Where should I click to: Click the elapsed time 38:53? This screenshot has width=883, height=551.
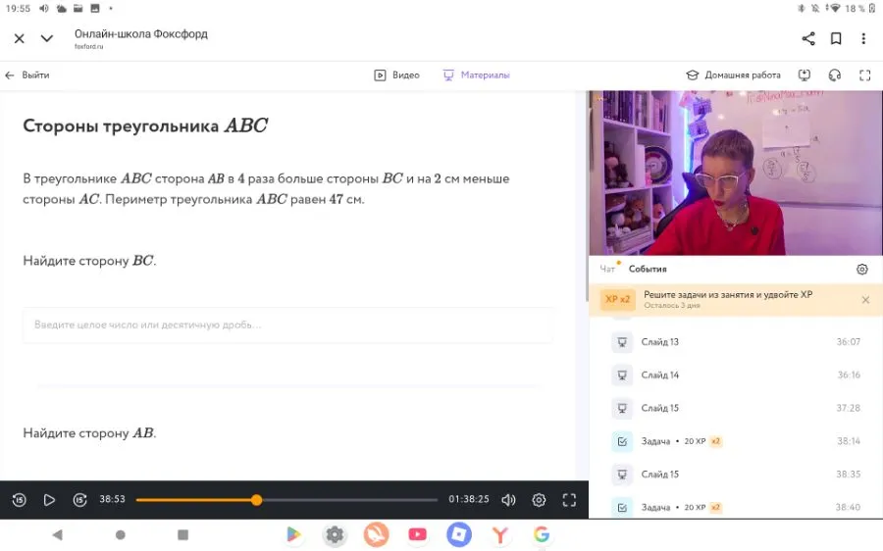click(112, 499)
